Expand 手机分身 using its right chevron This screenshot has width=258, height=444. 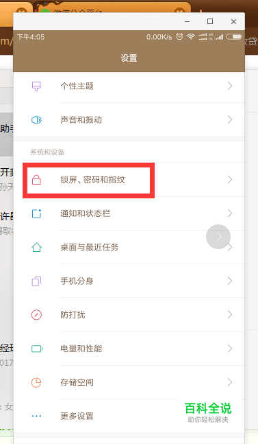tap(230, 281)
